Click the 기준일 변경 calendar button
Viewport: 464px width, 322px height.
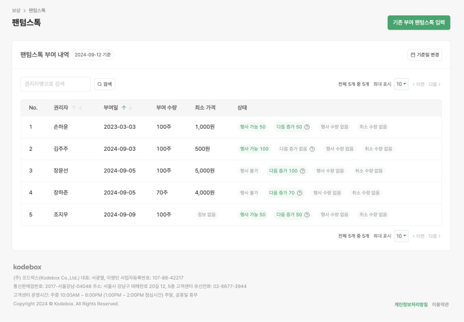click(x=425, y=55)
